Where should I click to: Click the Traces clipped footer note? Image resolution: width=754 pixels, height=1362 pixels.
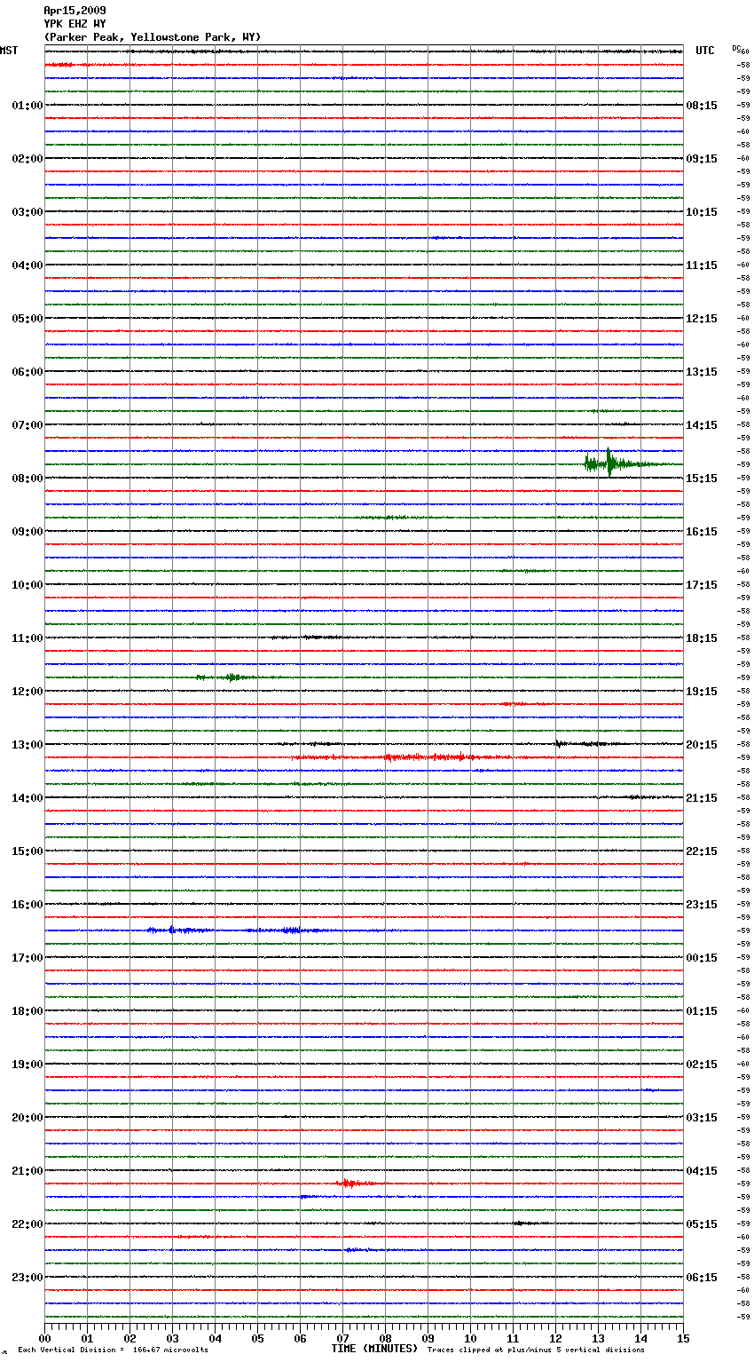tap(536, 1350)
